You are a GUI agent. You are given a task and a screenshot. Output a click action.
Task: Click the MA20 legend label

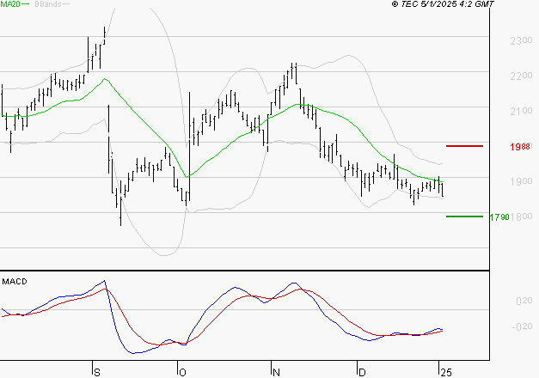[10, 4]
